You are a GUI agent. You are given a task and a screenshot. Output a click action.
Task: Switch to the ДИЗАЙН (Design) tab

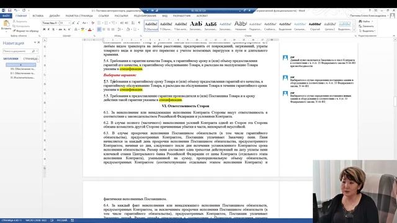(55, 15)
